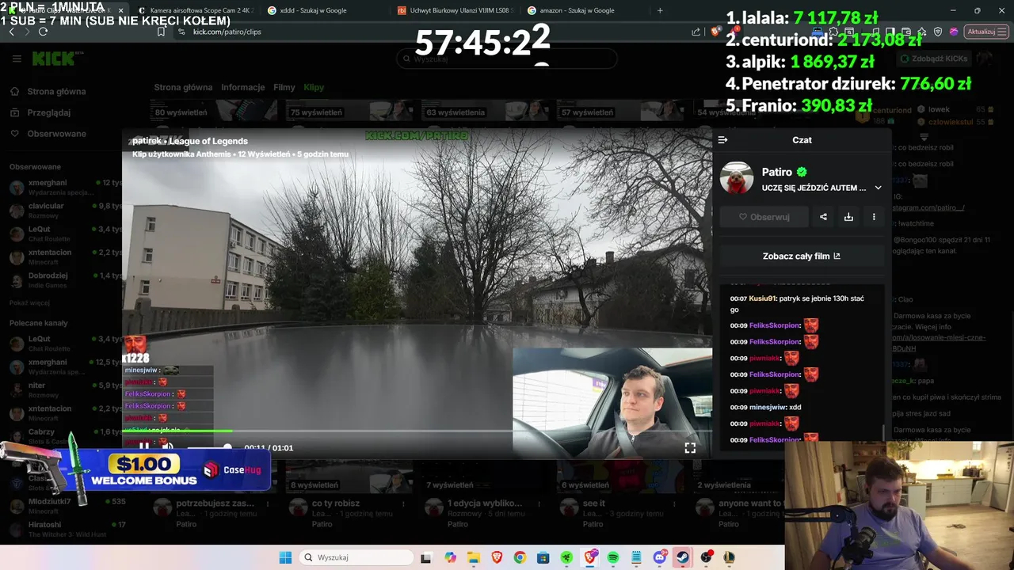The height and width of the screenshot is (570, 1014).
Task: Download the clip
Action: click(x=848, y=217)
